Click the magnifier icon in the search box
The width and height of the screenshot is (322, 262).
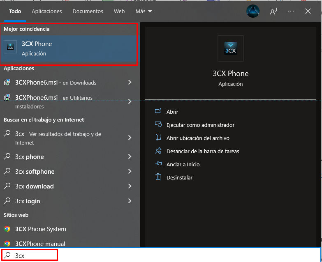click(x=7, y=255)
